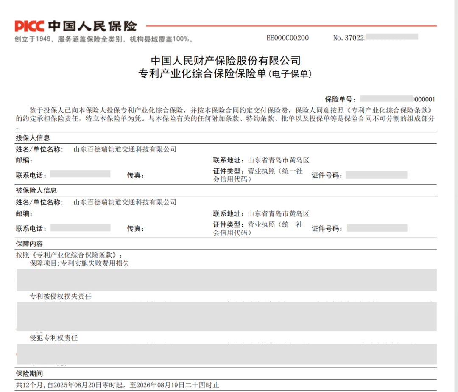Click the line 按照《专利产业化综合保险条款》

69,255
